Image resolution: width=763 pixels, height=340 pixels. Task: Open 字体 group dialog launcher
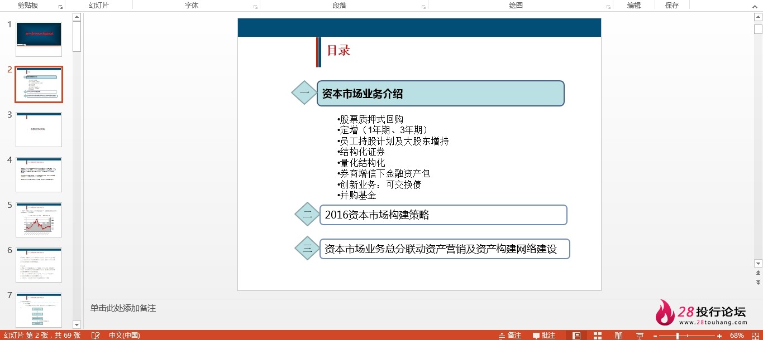[255, 7]
